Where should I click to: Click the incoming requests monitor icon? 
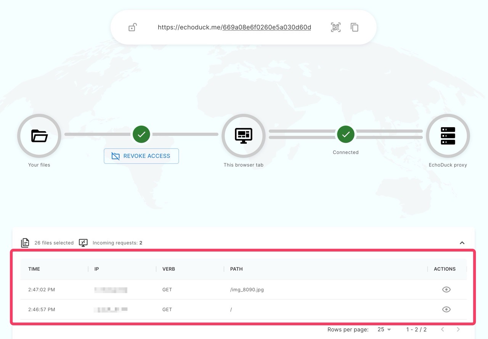(x=83, y=243)
